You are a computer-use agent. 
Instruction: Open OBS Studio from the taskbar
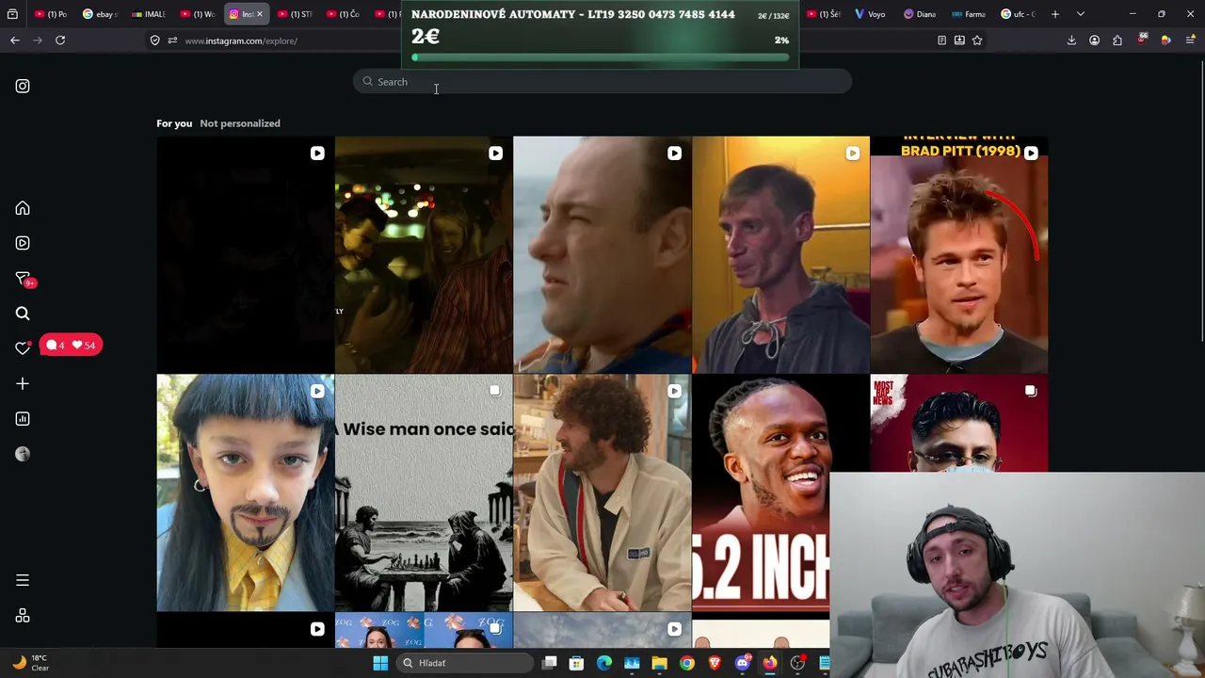[x=797, y=663]
